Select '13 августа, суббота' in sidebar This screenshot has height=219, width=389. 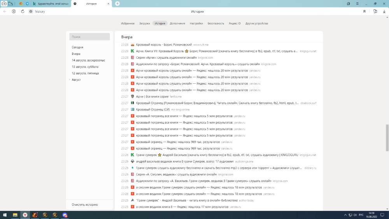[85, 67]
